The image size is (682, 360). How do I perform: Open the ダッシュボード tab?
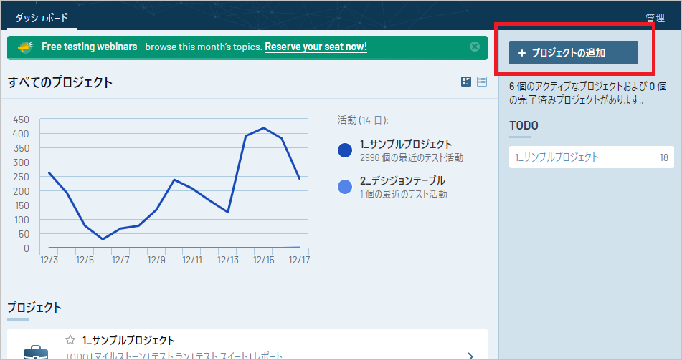tap(42, 16)
